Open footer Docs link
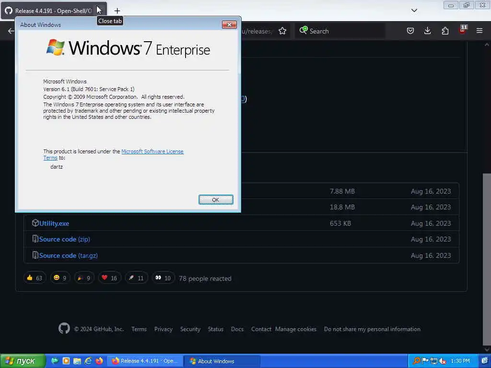Viewport: 491px width, 368px height. pos(237,329)
